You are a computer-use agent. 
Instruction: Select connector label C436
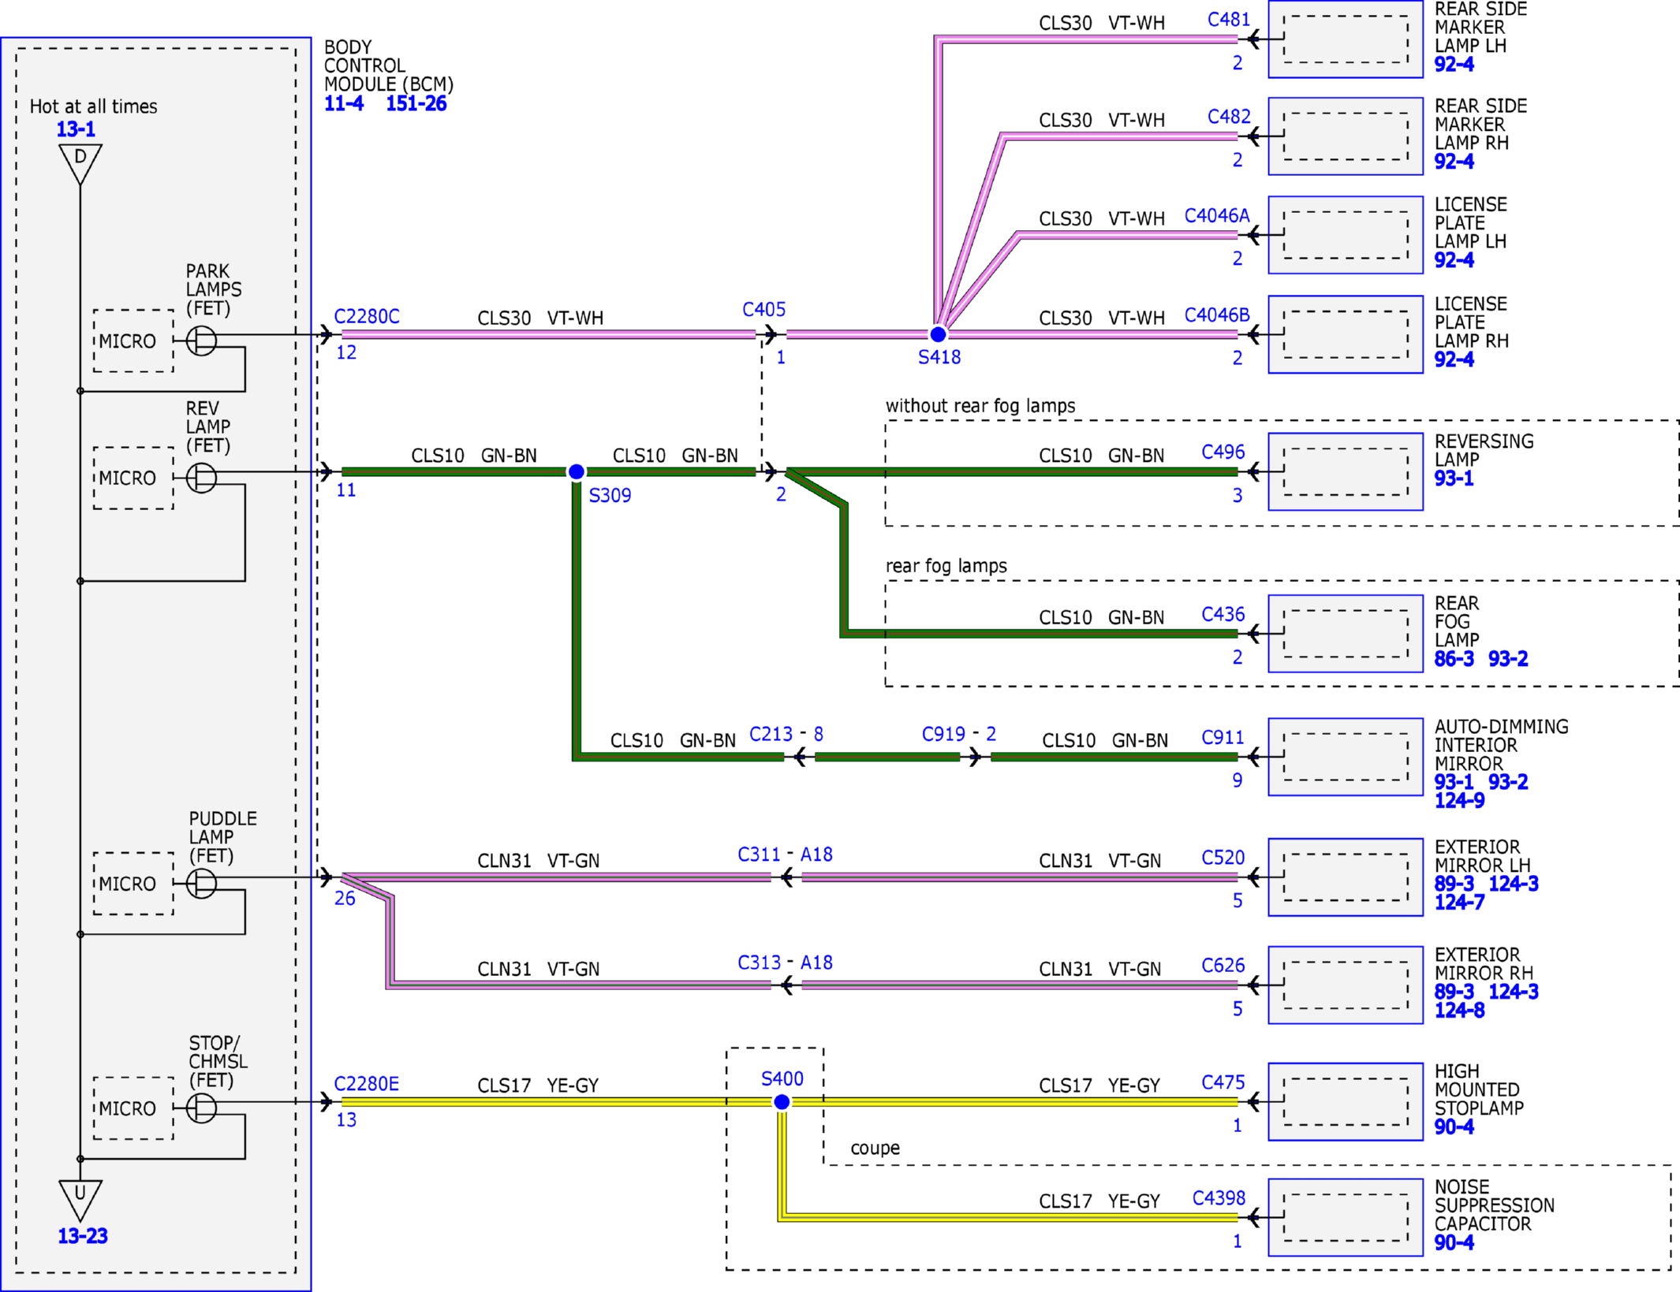(1223, 614)
